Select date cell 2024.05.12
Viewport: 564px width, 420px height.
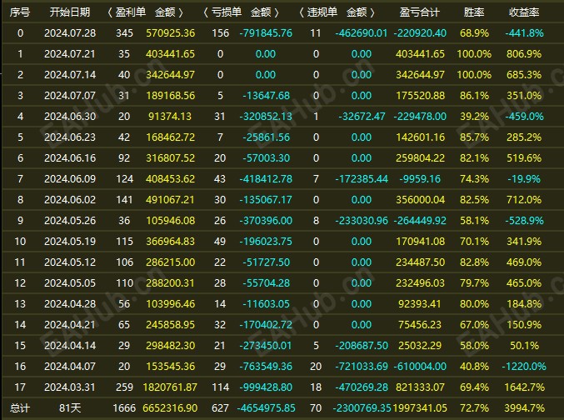(70, 262)
